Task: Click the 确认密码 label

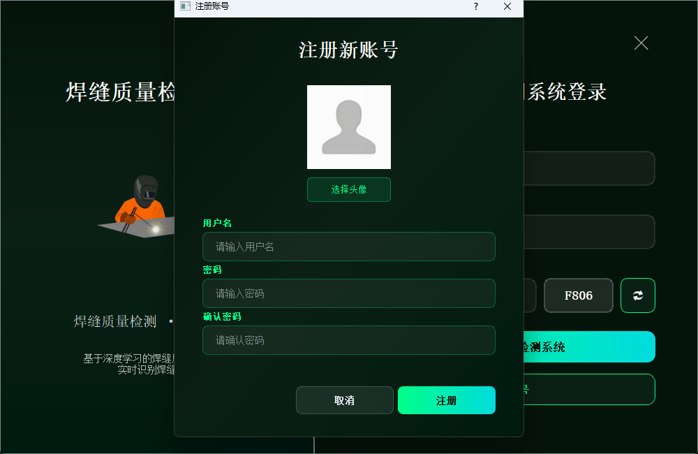Action: click(222, 316)
